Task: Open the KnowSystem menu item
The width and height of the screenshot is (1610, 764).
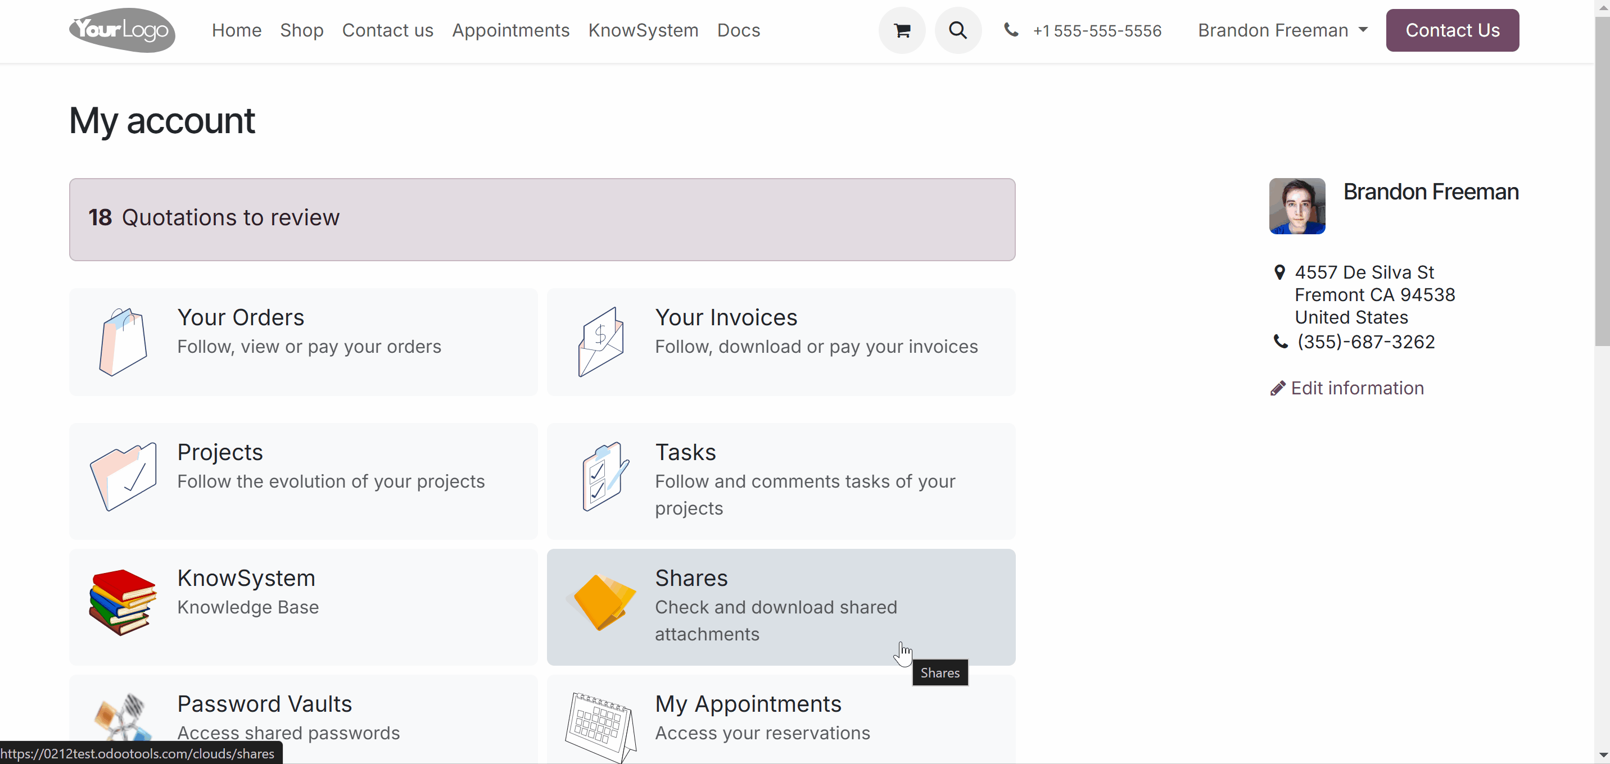Action: click(643, 30)
